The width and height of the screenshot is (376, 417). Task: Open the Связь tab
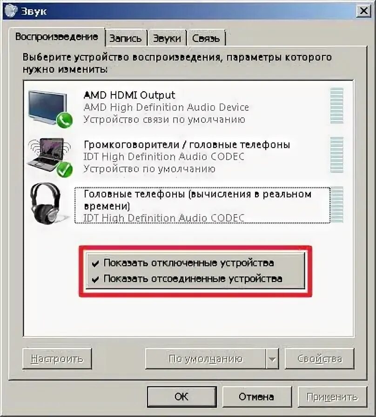tap(206, 38)
